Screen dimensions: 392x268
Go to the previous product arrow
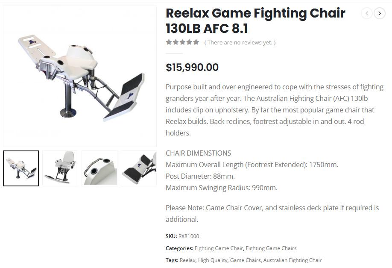click(x=367, y=13)
